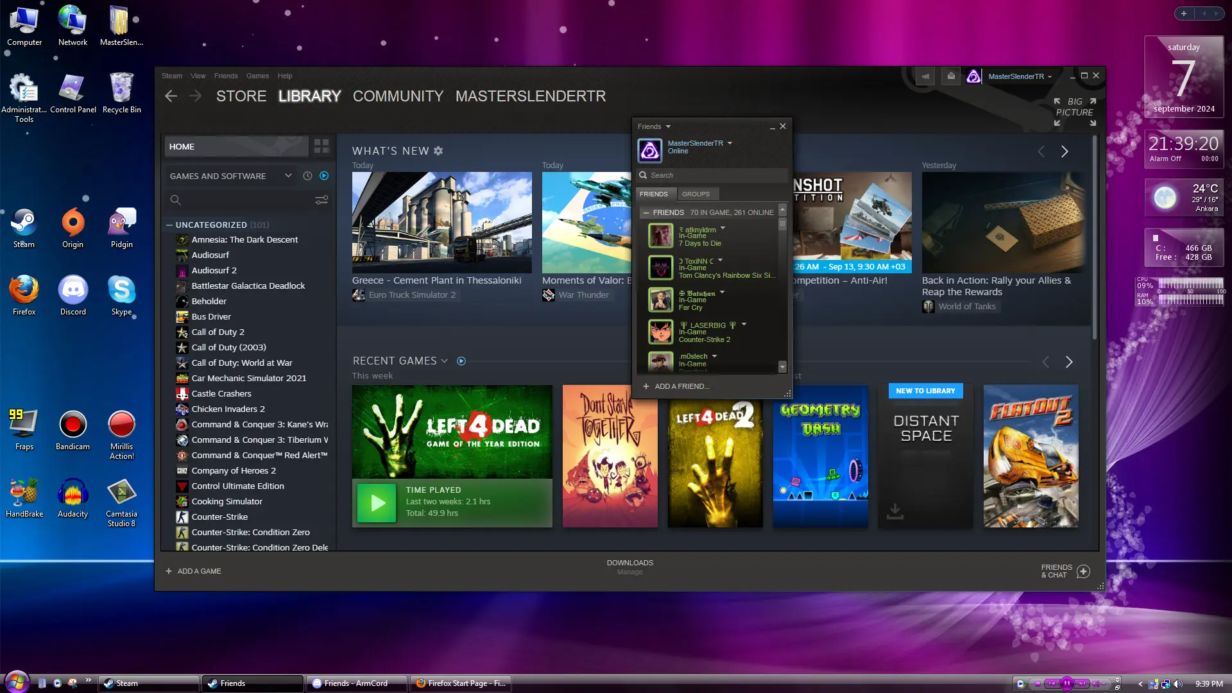Viewport: 1232px width, 693px height.
Task: Open dropdown next to friend atknyldrm
Action: point(723,228)
